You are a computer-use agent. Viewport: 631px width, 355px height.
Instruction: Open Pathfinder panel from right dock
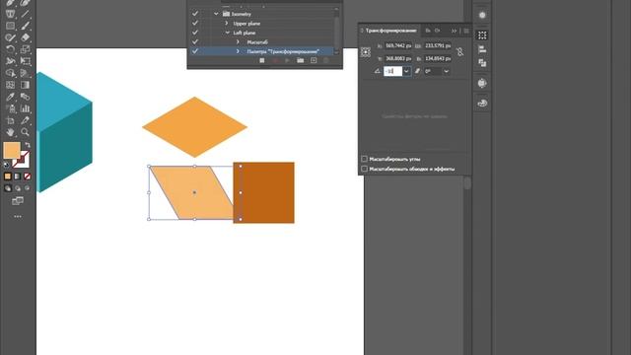click(x=482, y=63)
